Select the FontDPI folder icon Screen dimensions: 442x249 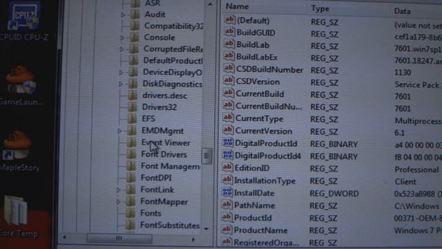point(131,178)
